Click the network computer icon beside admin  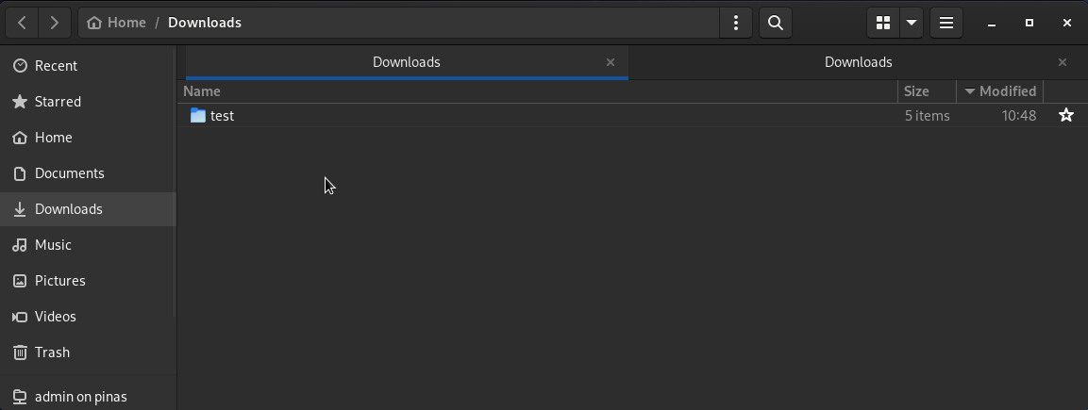pos(20,397)
